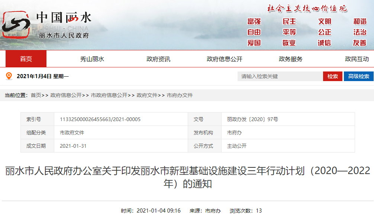The height and width of the screenshot is (217, 374).
Task: Click the 市府办文件 breadcrumb link
Action: click(x=180, y=95)
